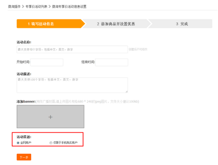The width and height of the screenshot is (218, 165).
Task: Click the 创建后不可修改 hint text
Action: coord(138,49)
